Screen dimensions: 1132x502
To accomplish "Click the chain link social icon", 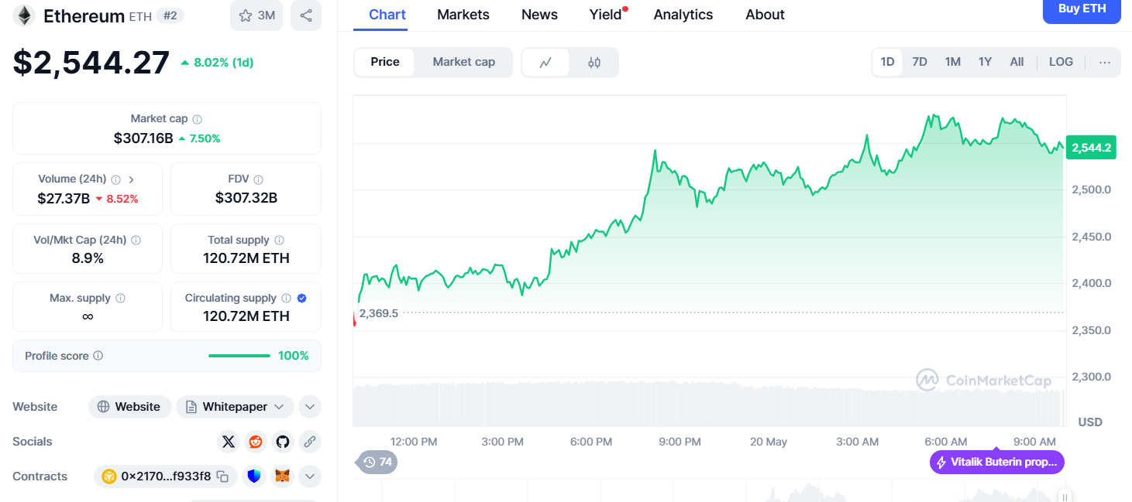I will tap(309, 442).
